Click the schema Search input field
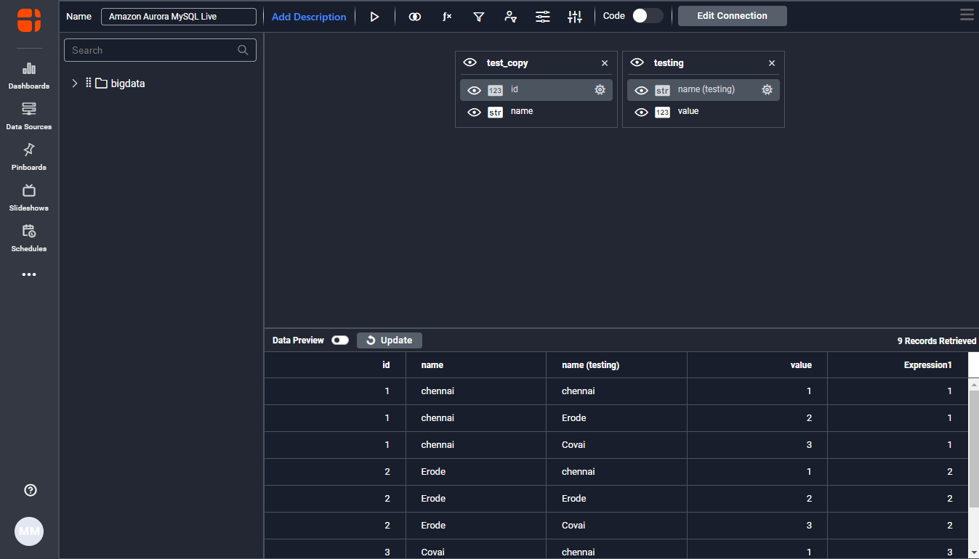This screenshot has height=559, width=979. [153, 50]
